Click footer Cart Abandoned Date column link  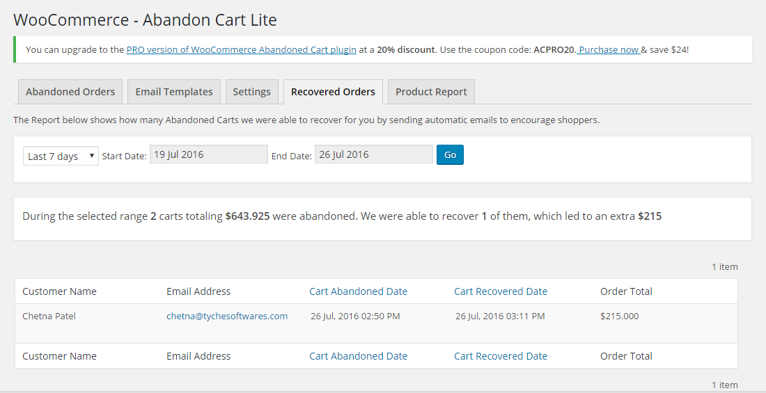pyautogui.click(x=358, y=356)
